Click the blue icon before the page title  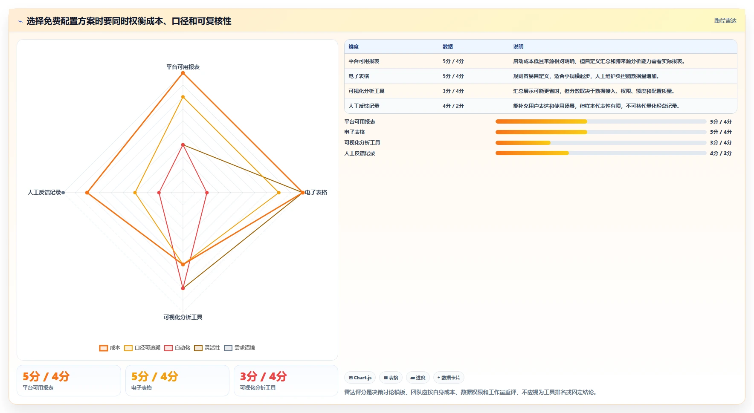20,21
